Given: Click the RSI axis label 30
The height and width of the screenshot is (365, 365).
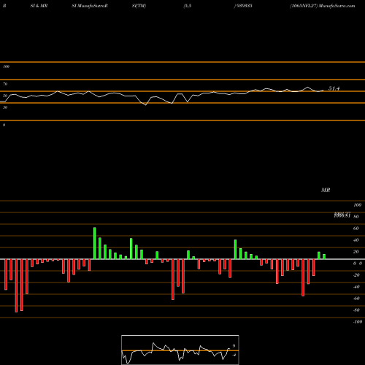Looking at the screenshot, I should pyautogui.click(x=5, y=107).
